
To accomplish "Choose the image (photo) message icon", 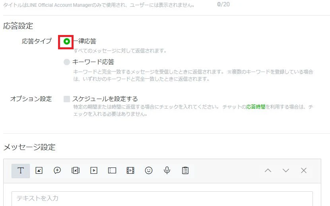I will [x=39, y=171].
